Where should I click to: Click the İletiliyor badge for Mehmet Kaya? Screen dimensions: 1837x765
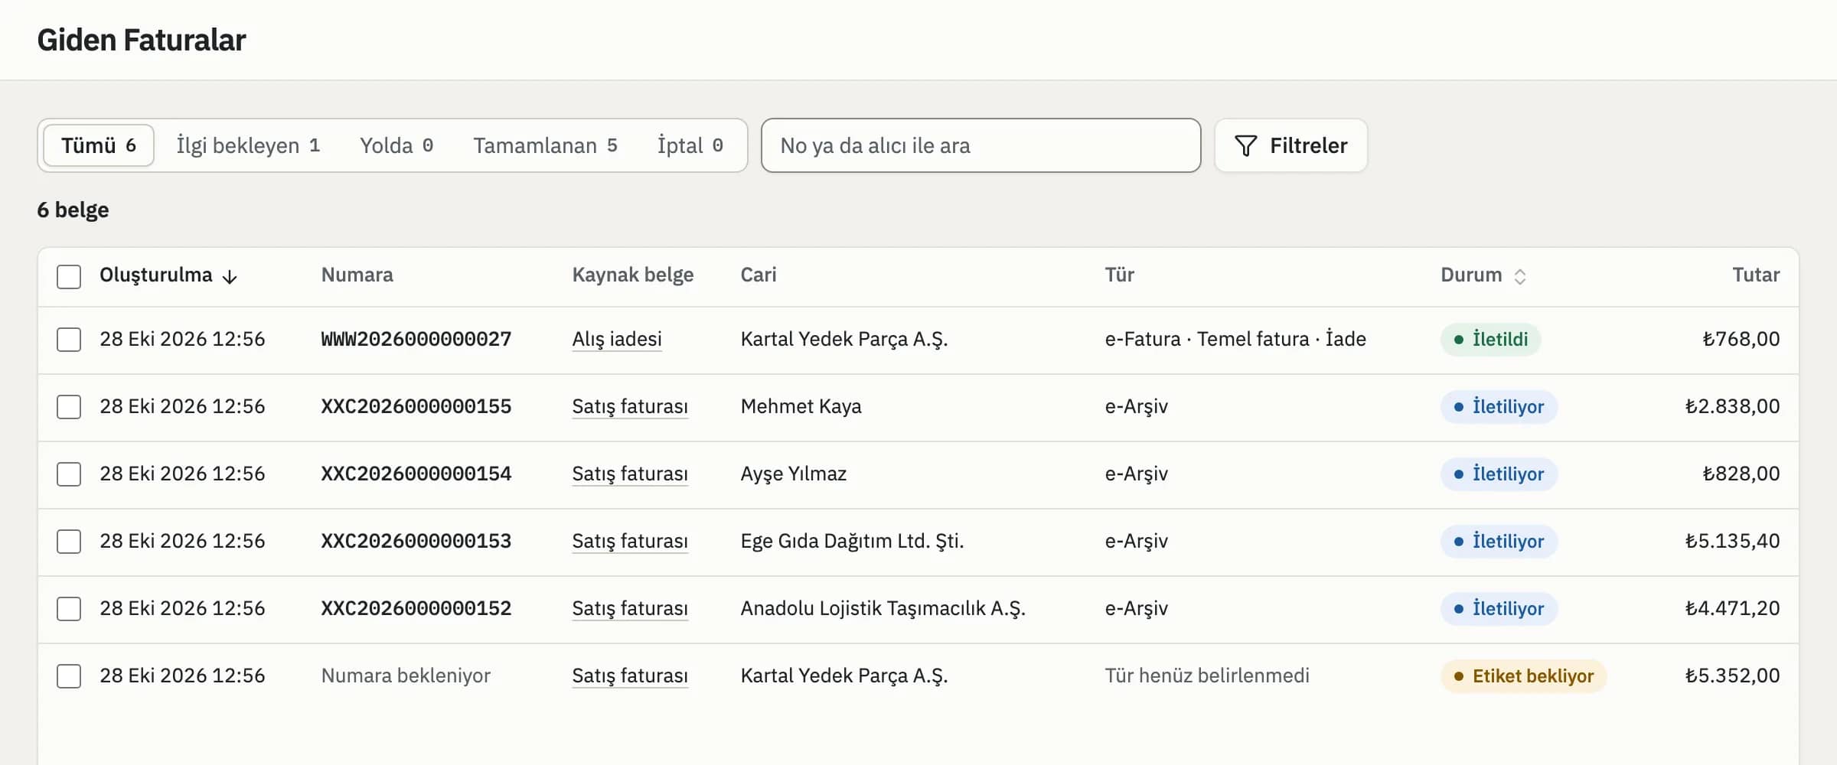click(x=1499, y=407)
